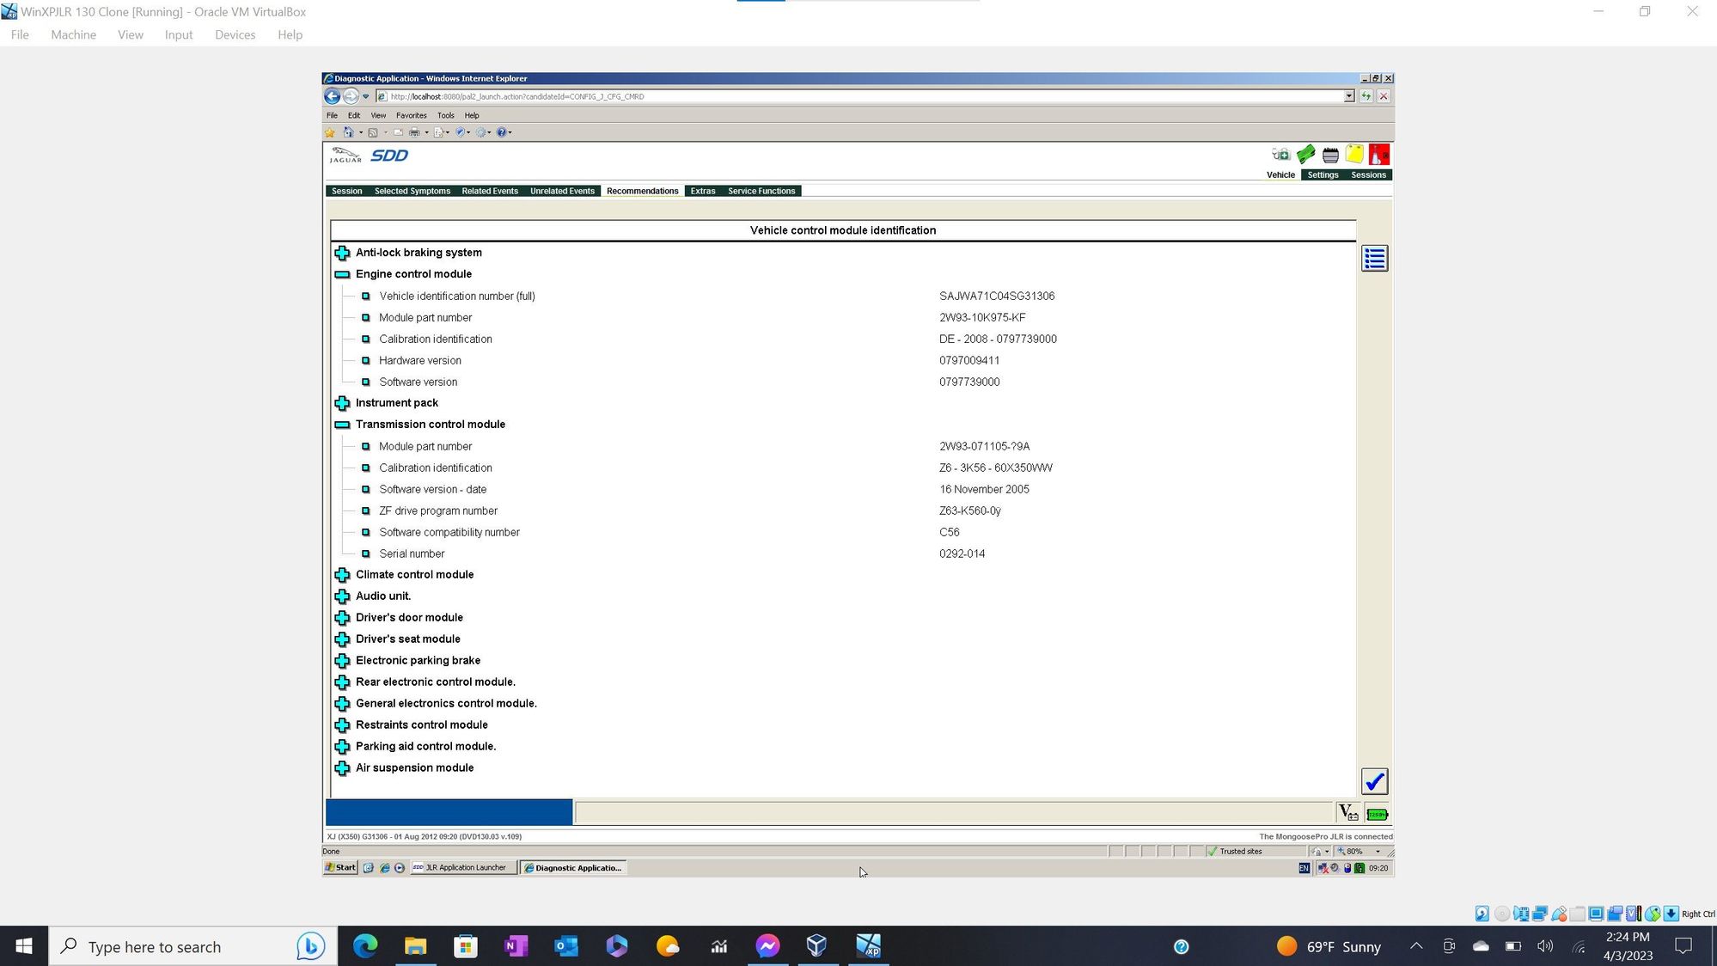Click the vehicle battery voltage icon
The image size is (1717, 966).
[x=1347, y=813]
